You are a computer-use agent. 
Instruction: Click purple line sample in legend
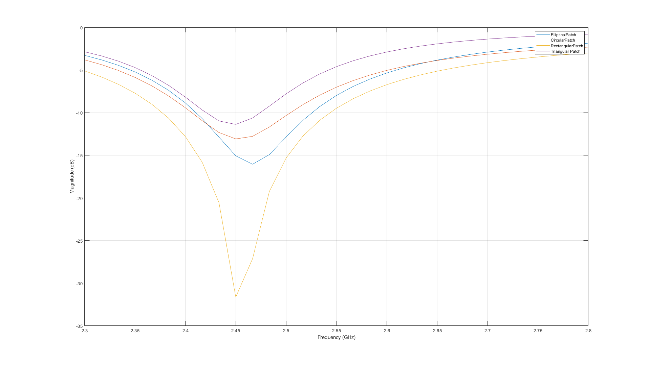click(543, 51)
